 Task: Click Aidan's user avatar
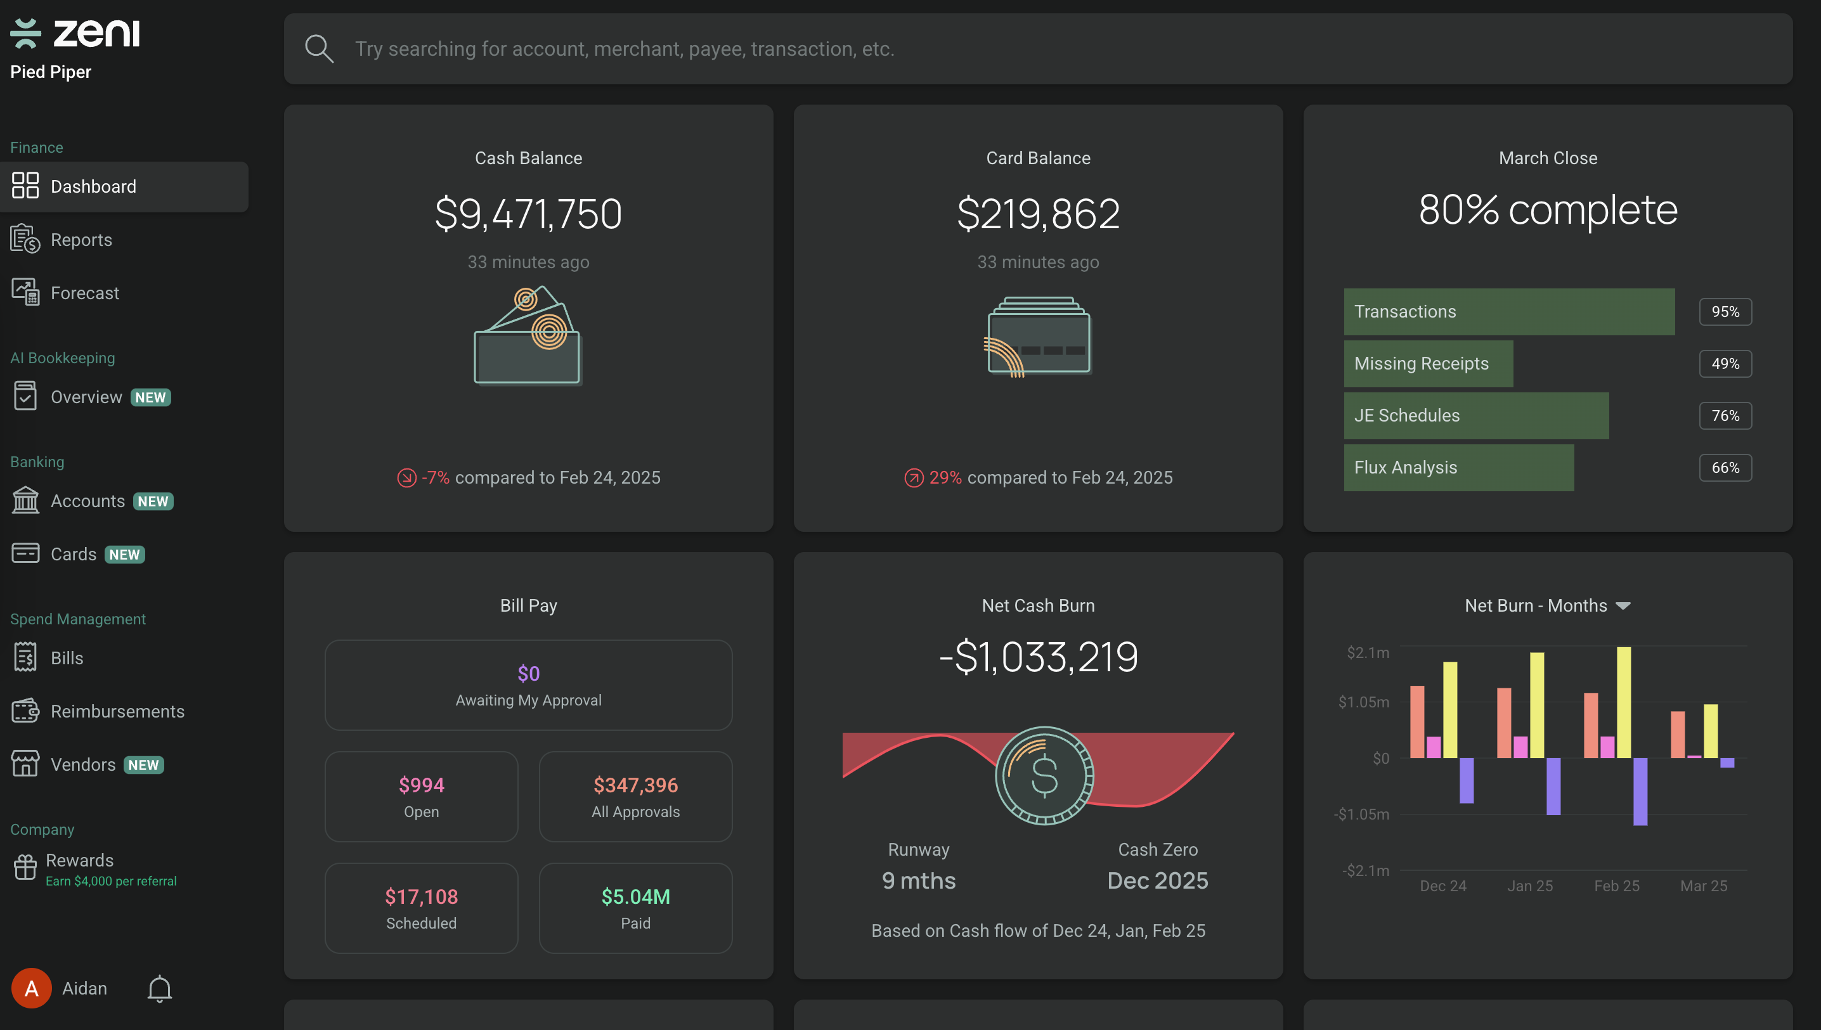point(31,988)
